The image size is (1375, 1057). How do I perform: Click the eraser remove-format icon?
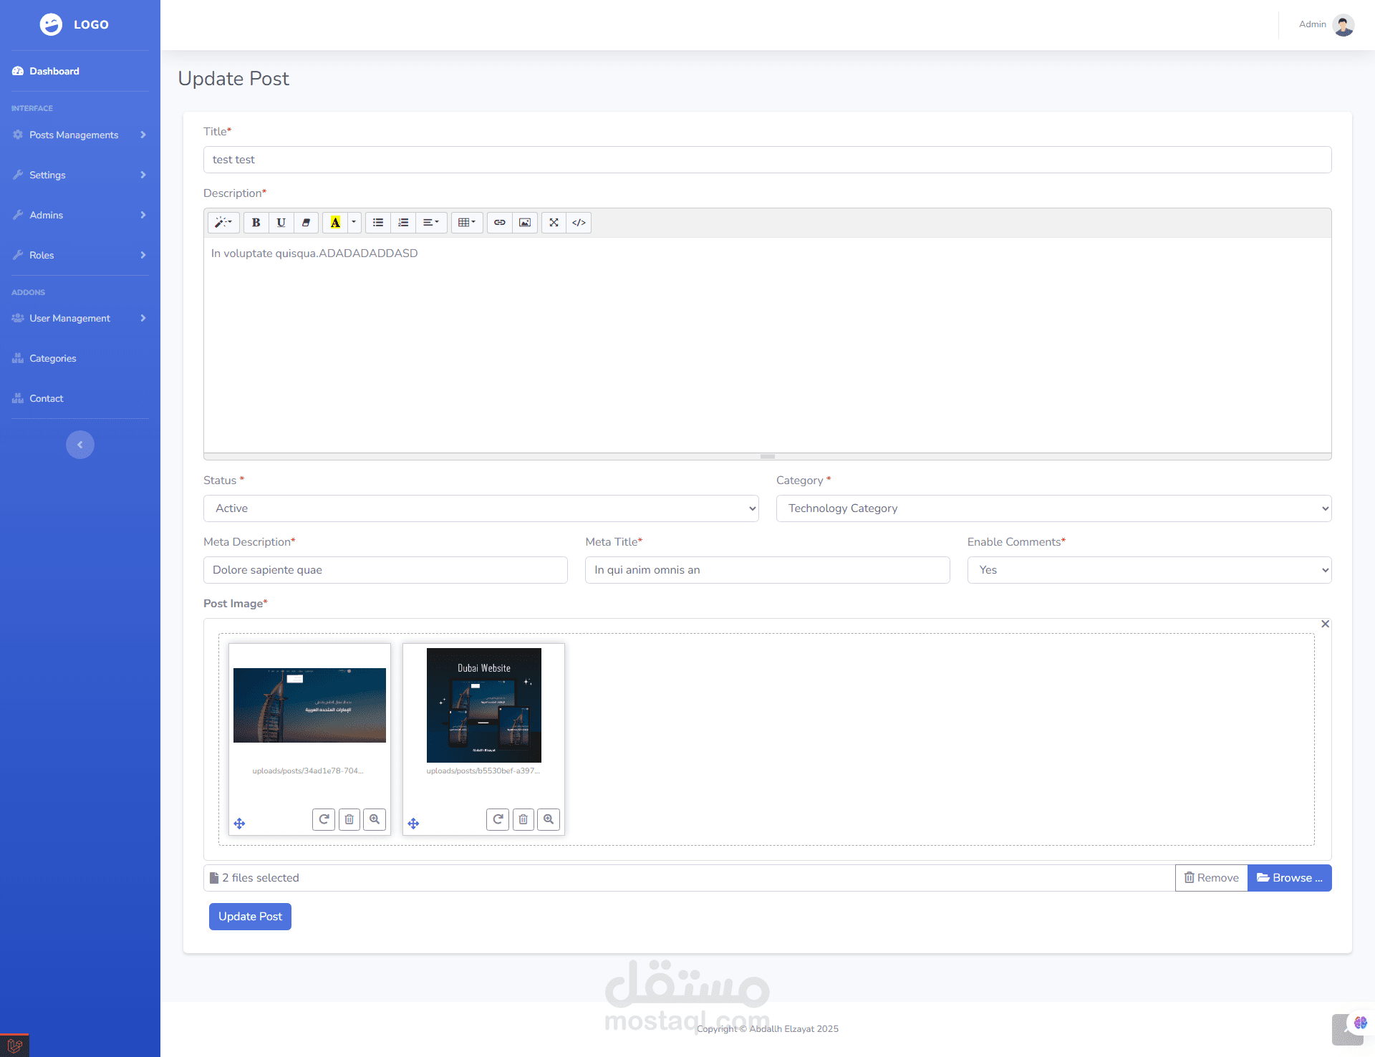pyautogui.click(x=306, y=223)
